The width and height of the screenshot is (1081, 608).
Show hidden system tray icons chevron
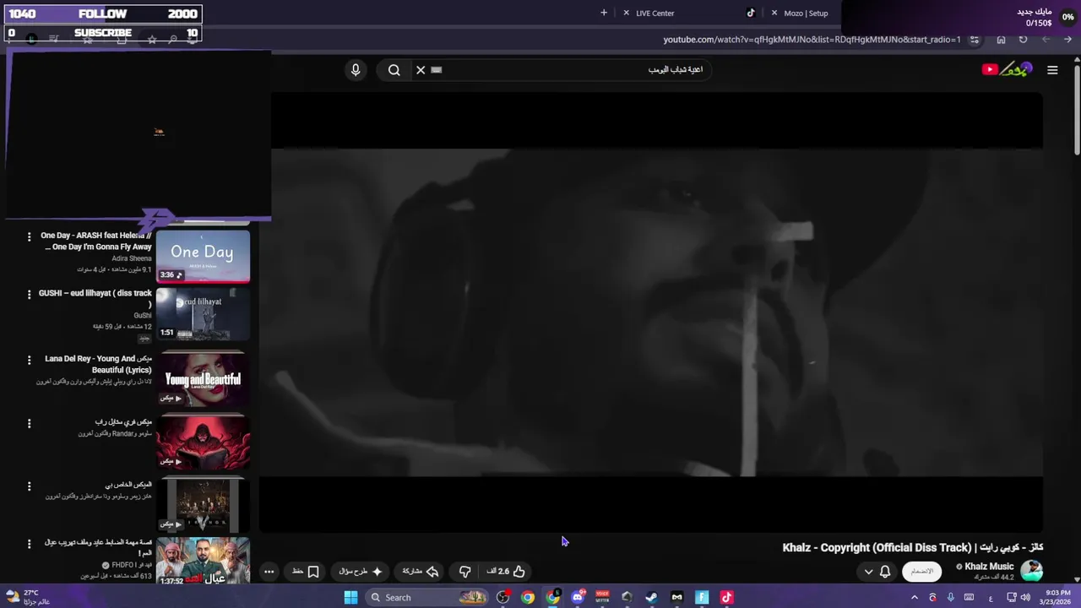coord(914,597)
